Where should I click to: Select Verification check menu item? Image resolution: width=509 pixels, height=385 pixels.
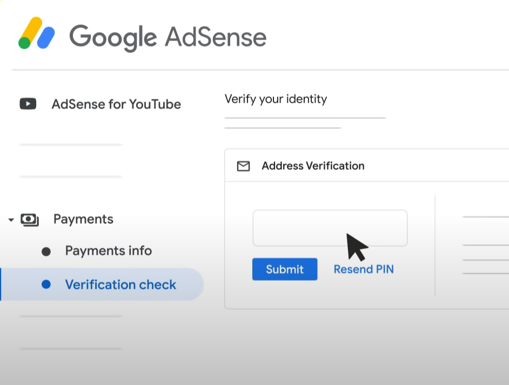(x=102, y=284)
